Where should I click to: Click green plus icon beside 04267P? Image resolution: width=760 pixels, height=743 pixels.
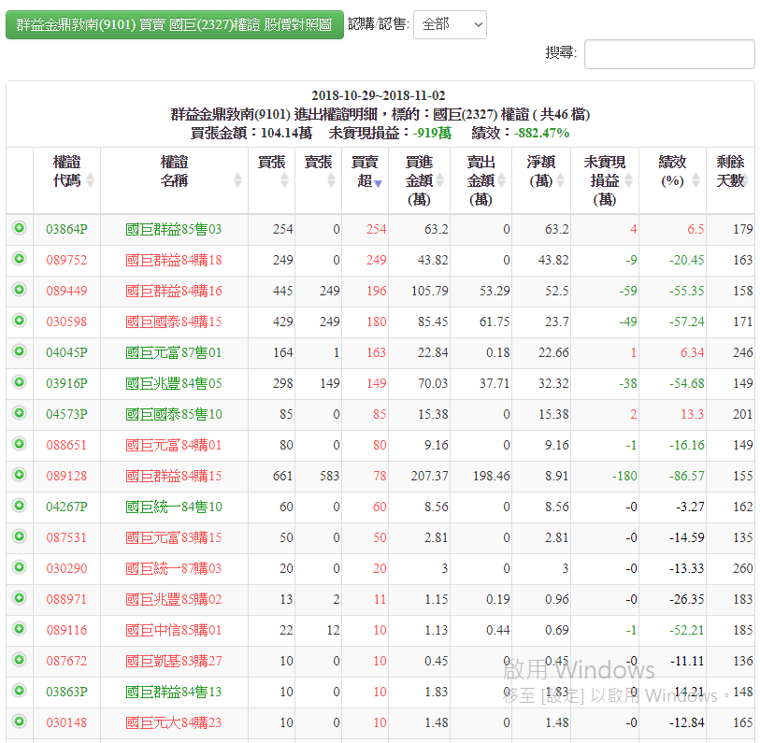click(x=19, y=507)
